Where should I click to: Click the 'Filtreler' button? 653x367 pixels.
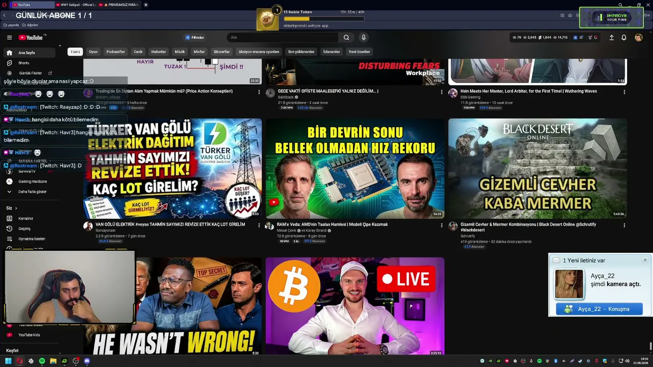click(195, 37)
